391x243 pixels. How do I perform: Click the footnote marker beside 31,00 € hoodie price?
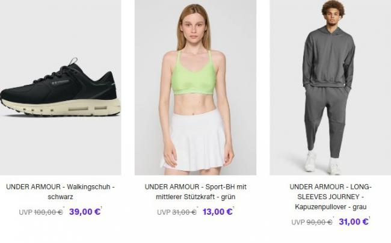[369, 218]
